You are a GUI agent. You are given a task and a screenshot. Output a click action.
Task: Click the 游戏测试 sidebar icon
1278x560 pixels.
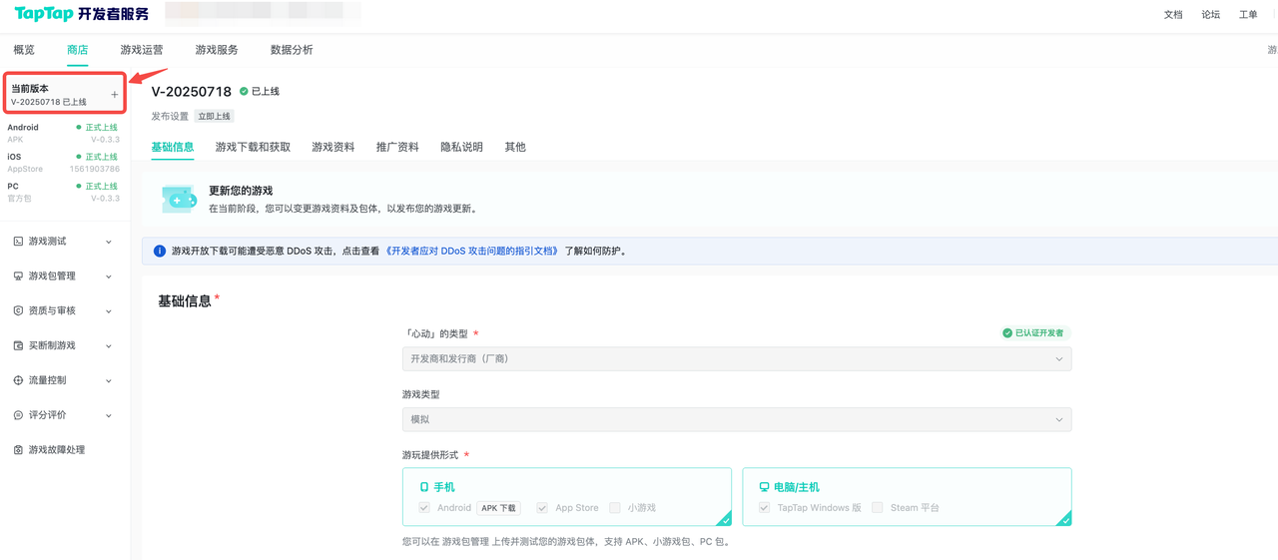18,242
